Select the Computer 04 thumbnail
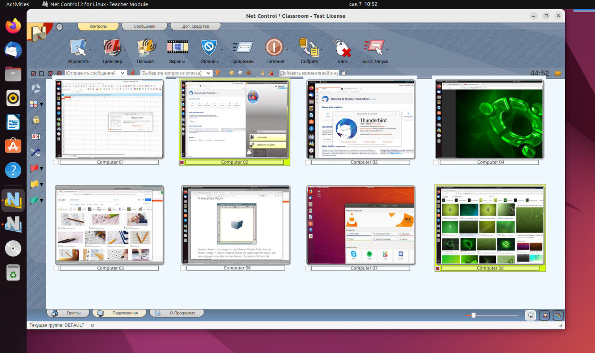 tap(489, 119)
